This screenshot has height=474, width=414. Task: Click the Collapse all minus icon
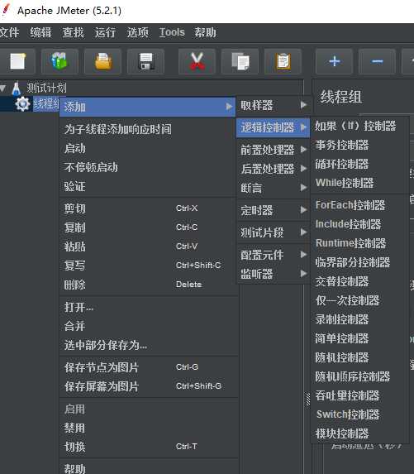click(x=377, y=61)
